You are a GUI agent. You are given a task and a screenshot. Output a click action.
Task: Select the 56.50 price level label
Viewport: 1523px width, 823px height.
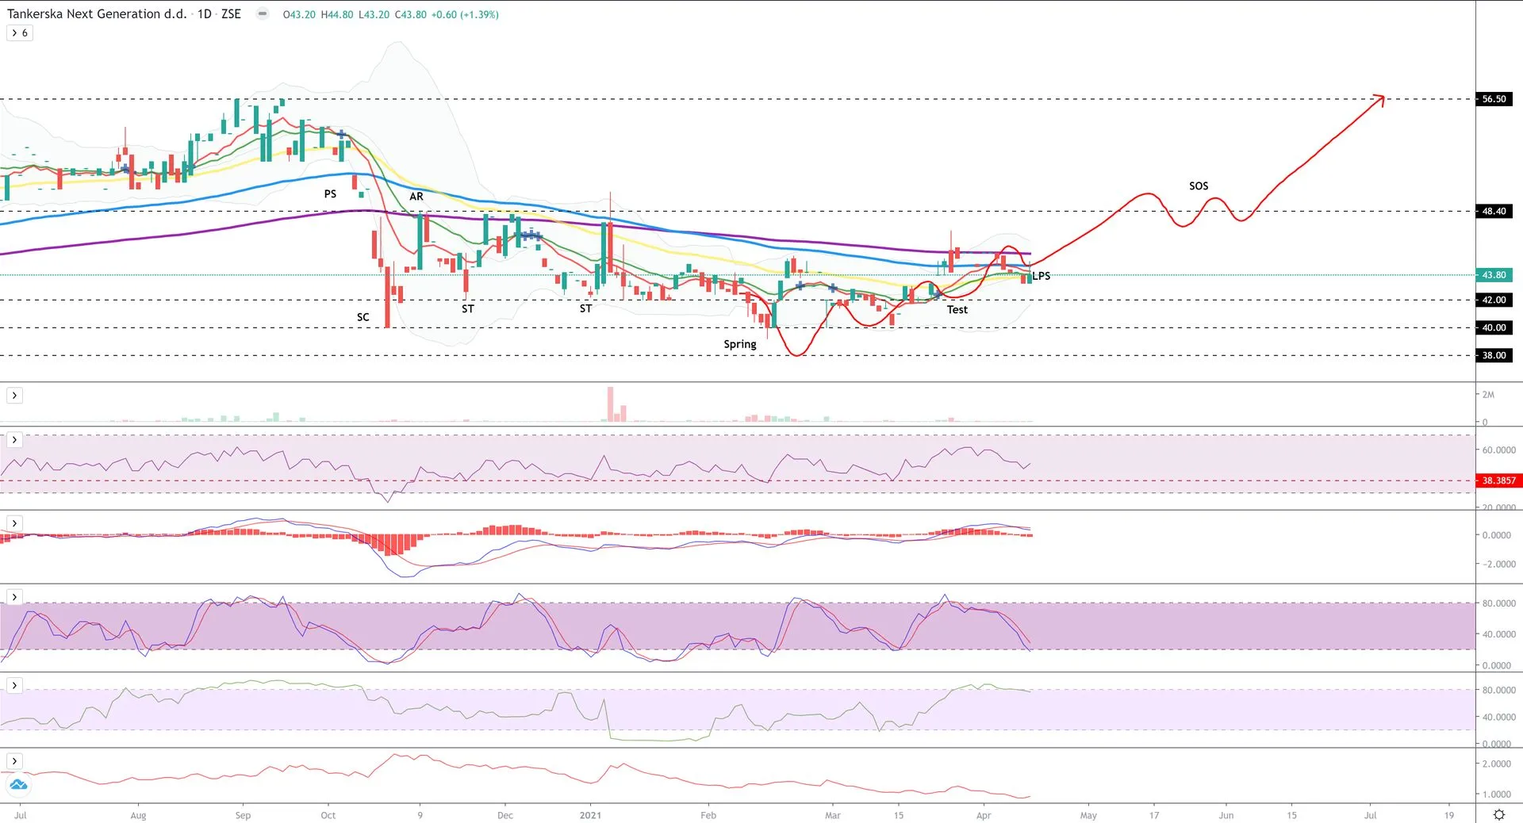1494,99
